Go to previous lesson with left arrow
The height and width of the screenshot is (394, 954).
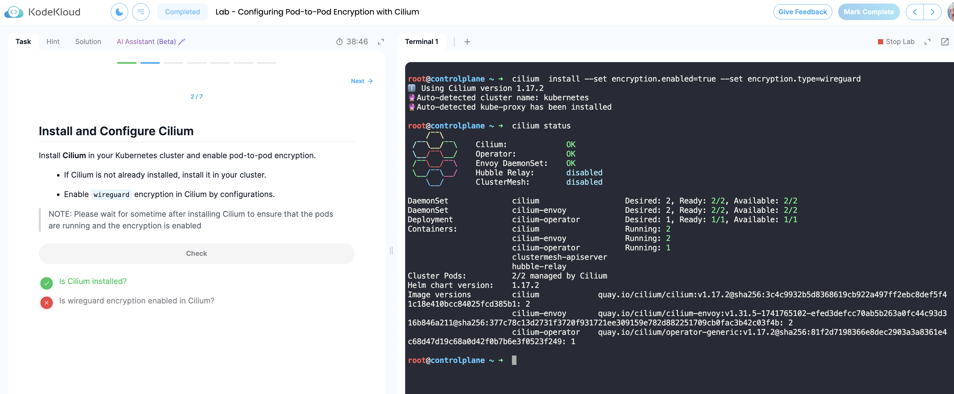(915, 12)
